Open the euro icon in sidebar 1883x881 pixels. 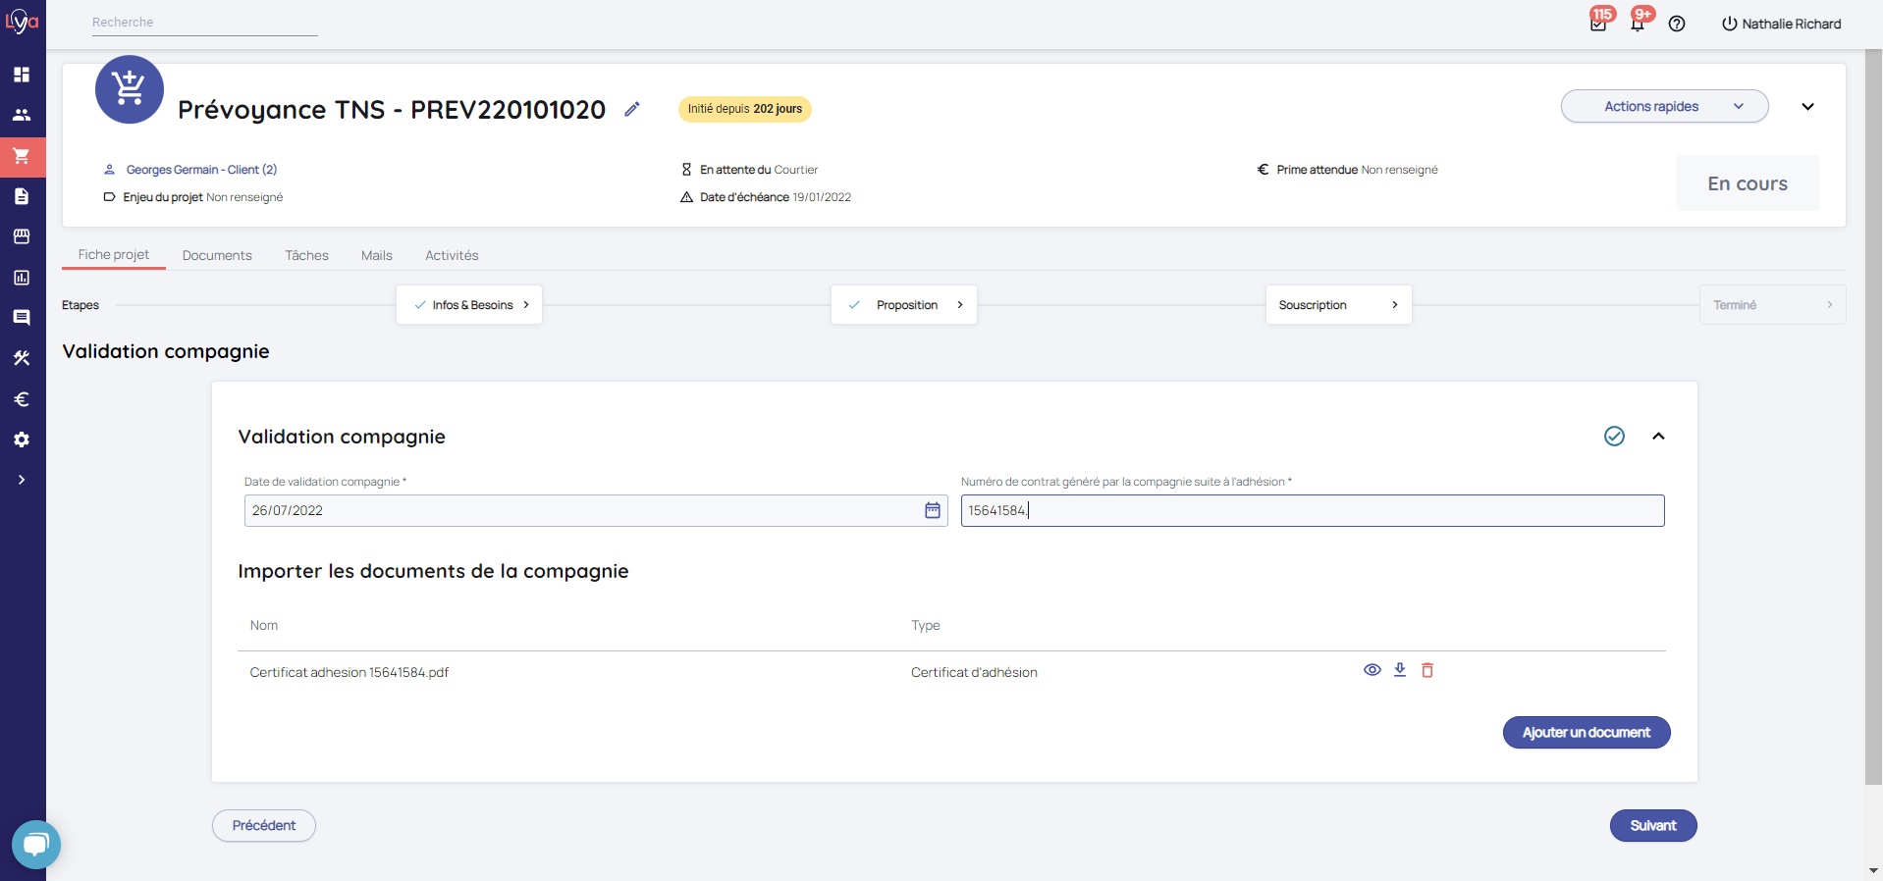22,399
